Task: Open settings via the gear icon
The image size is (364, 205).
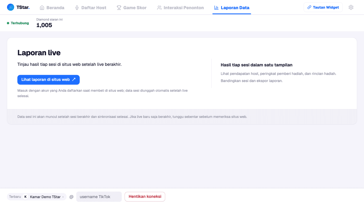Action: [x=351, y=7]
